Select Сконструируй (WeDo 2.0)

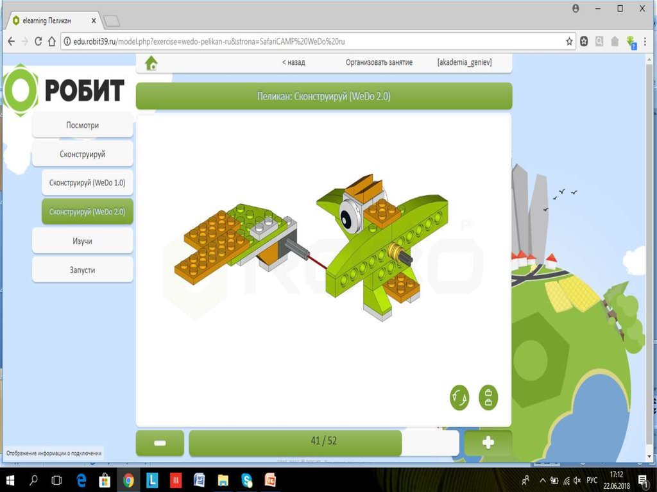pos(87,212)
